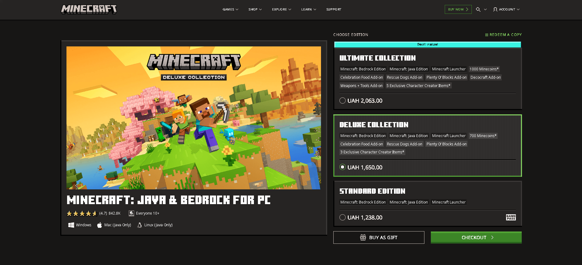Click the 3 Exclusive Character Creator Items tag
582x265 pixels.
[x=372, y=152]
